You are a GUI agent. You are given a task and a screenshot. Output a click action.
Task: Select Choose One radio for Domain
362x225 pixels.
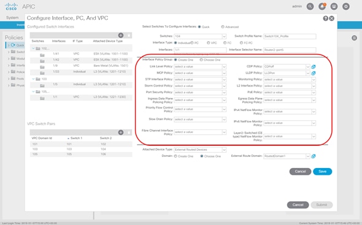[202, 156]
